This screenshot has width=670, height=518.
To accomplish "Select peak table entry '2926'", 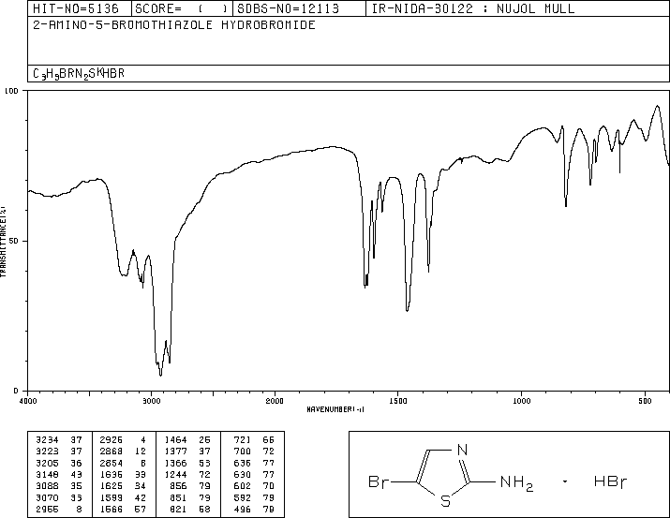I will tap(112, 439).
